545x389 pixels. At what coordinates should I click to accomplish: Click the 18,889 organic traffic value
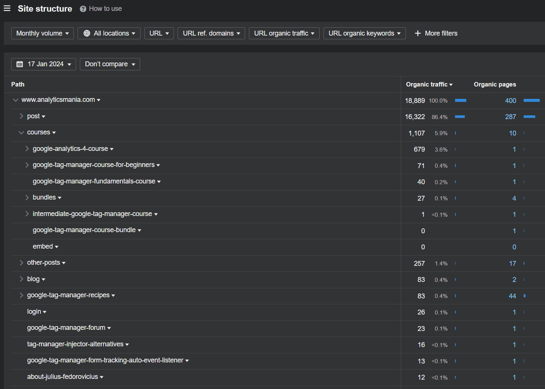415,101
